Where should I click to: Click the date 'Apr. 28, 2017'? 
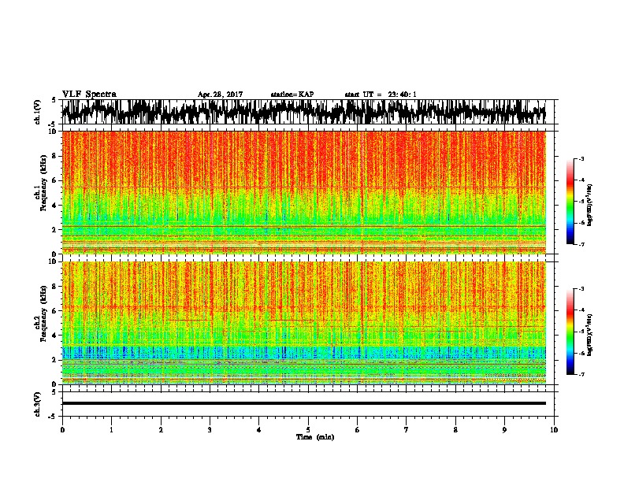(x=220, y=95)
